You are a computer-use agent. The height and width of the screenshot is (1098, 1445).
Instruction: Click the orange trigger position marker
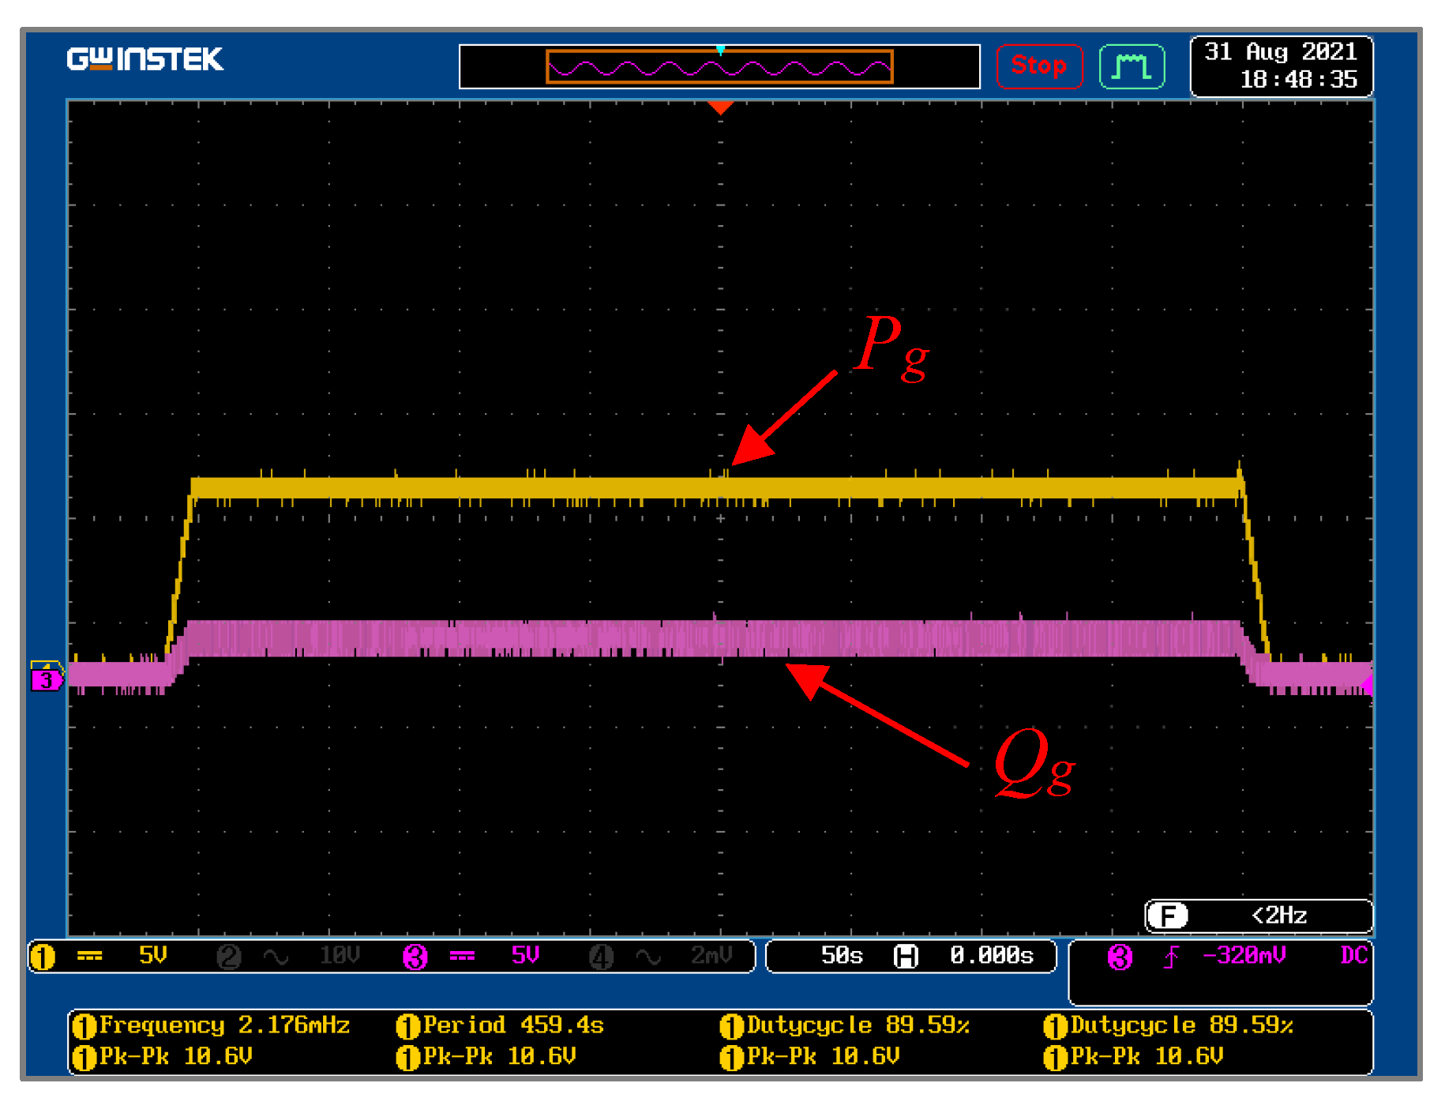tap(719, 107)
